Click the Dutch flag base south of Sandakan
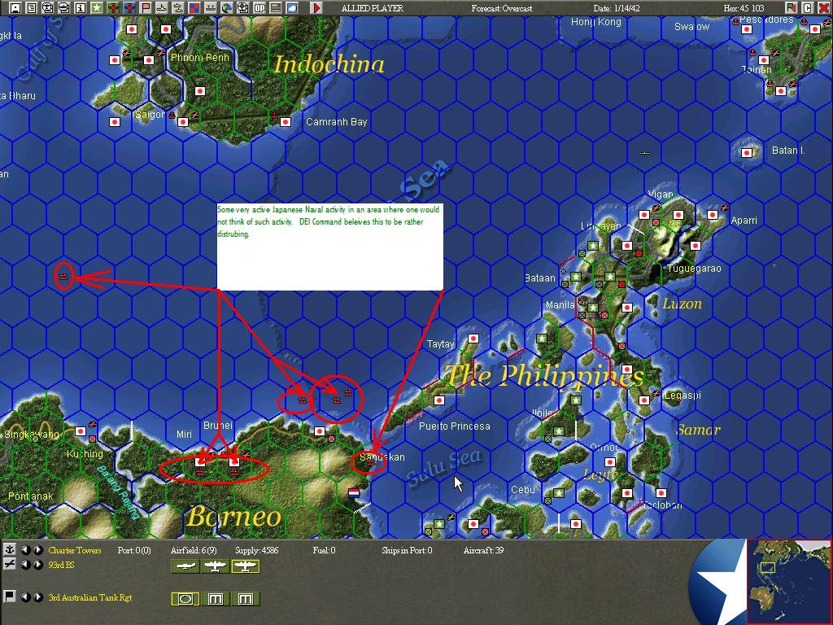833x625 pixels. click(354, 492)
